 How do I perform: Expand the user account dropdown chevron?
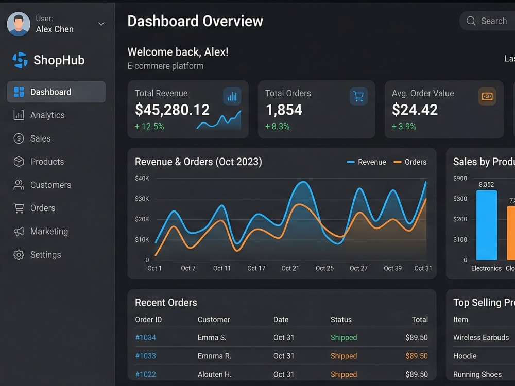coord(101,24)
